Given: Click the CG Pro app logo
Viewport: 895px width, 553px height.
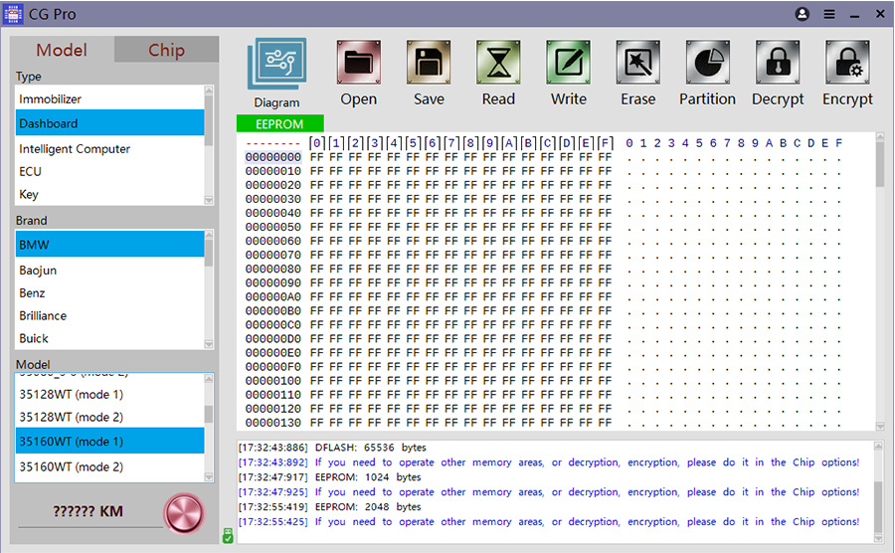Looking at the screenshot, I should tap(13, 14).
